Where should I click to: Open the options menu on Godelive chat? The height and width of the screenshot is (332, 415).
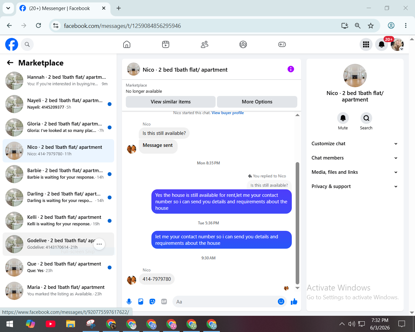pos(99,244)
